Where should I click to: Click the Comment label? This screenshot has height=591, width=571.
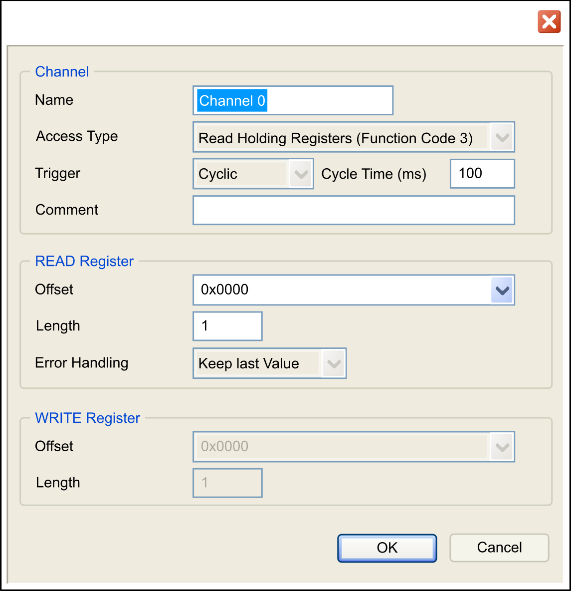[67, 210]
